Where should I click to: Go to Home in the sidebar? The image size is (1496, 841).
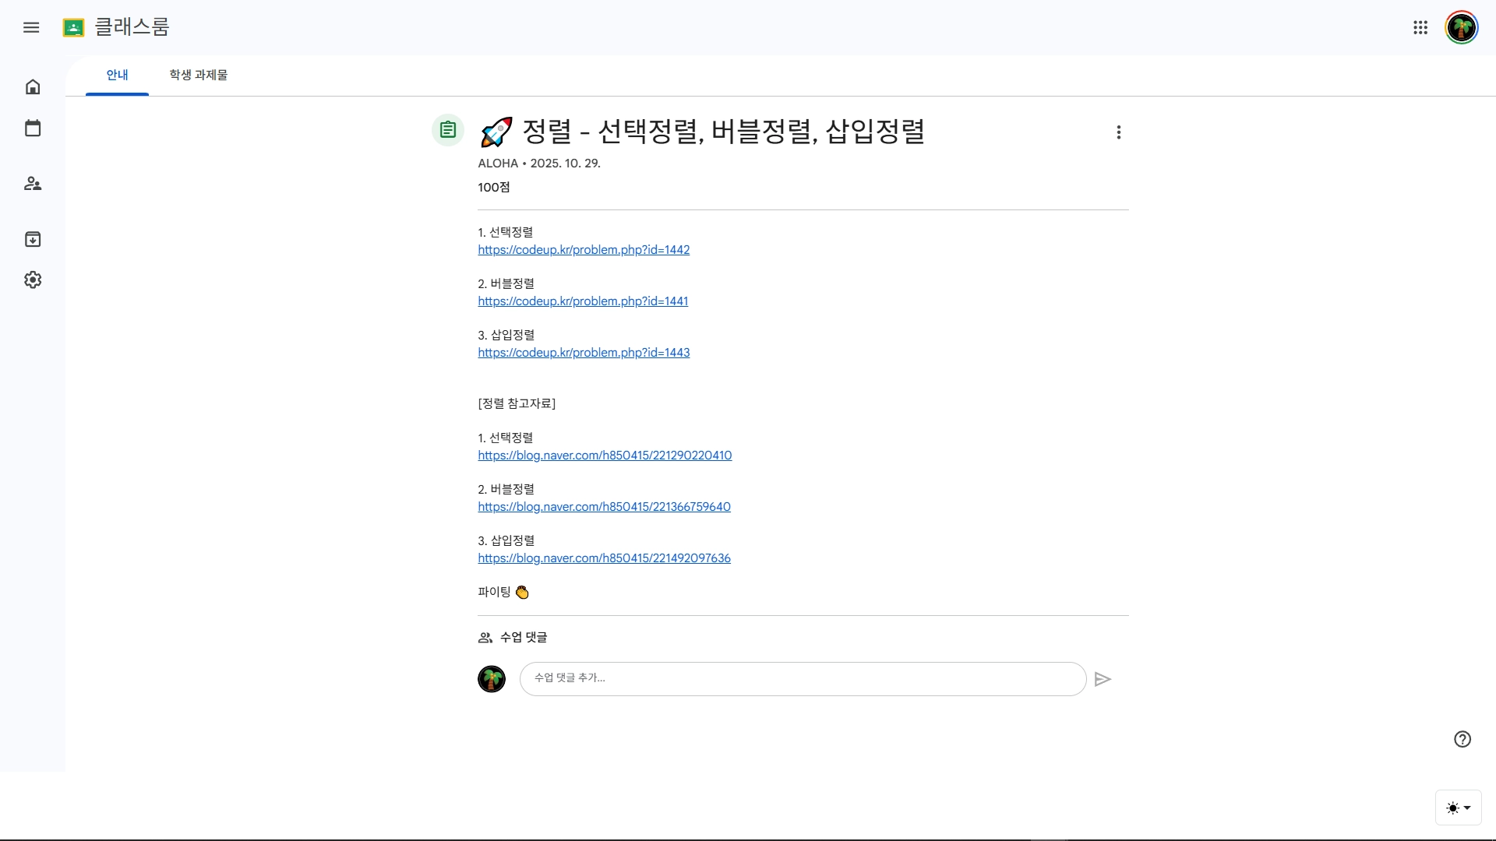(x=33, y=86)
